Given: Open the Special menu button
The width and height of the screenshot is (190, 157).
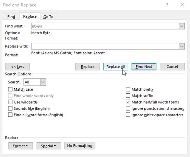Looking at the screenshot, I should [49, 146].
